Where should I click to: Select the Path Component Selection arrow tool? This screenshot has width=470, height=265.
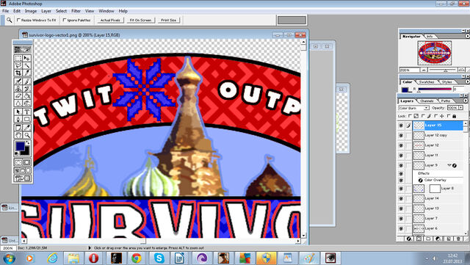tap(18, 112)
